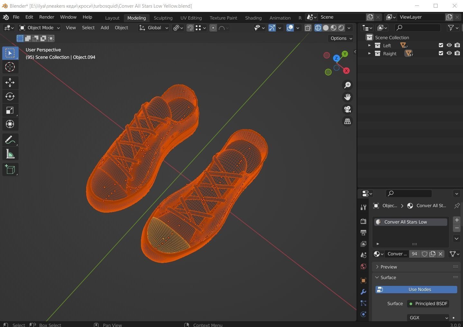Viewport: 463px width, 327px height.
Task: Click the Principled BSDF surface button
Action: [428, 304]
